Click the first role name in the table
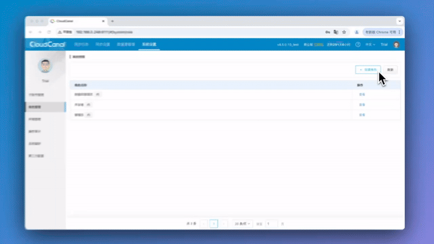The image size is (434, 244). [x=84, y=94]
